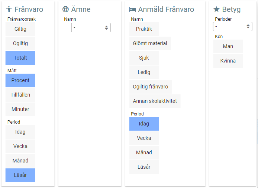Select Praktik in Anmäld Frånvaro
This screenshot has height=188, width=258.
pos(144,29)
